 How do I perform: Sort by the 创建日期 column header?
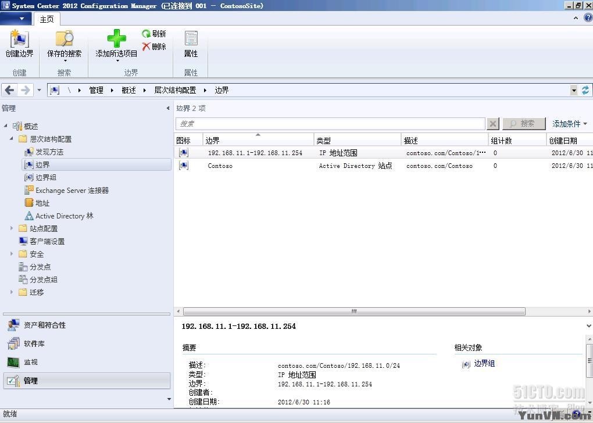click(x=570, y=140)
